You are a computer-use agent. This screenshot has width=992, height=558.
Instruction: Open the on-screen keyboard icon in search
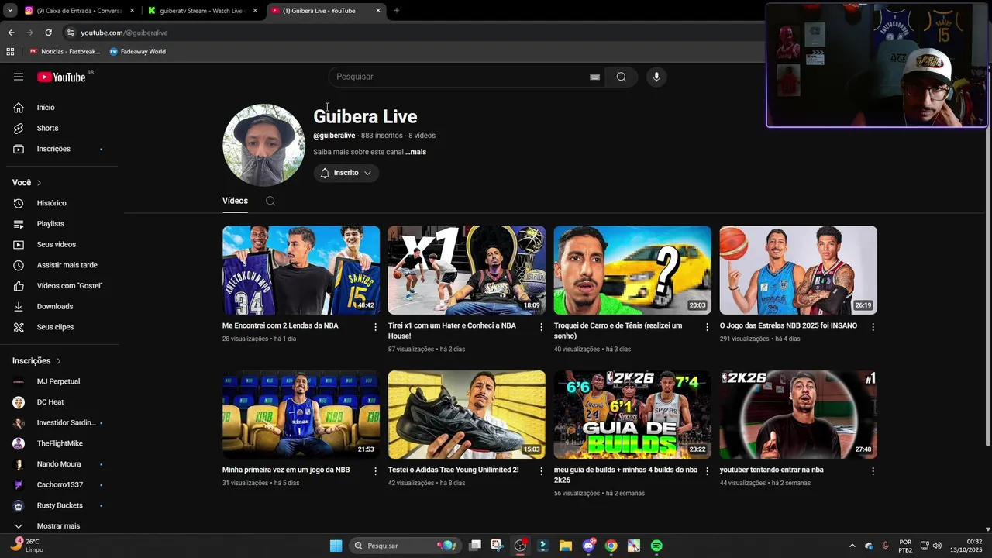594,77
